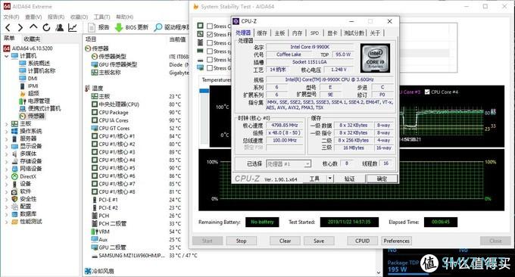515x277 pixels.
Task: Go forward with AIDA64 toolbar forward arrow
Action: (20, 27)
